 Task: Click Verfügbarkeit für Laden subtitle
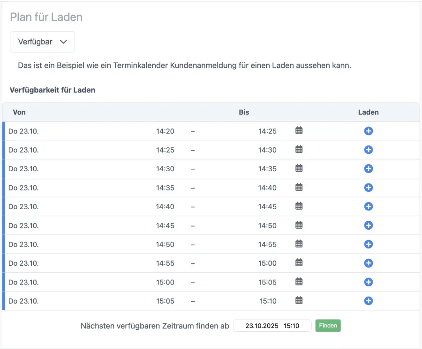pyautogui.click(x=53, y=90)
